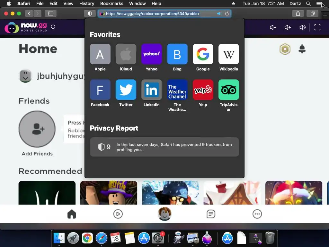The width and height of the screenshot is (329, 247).
Task: Go to Roblox Home tab icon
Action: click(x=72, y=214)
